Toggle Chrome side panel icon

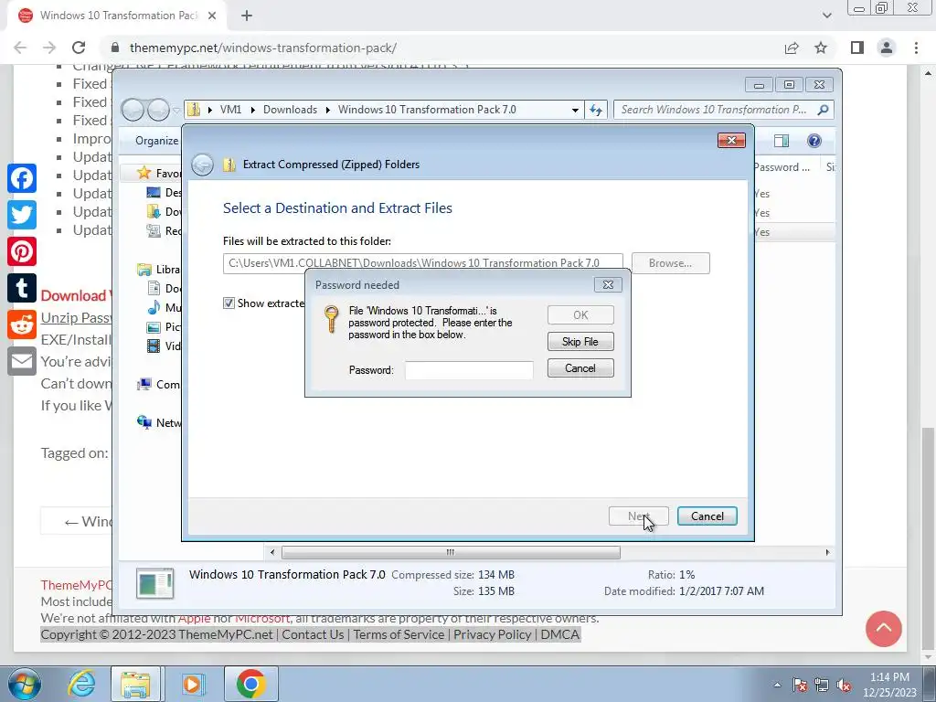click(x=857, y=48)
